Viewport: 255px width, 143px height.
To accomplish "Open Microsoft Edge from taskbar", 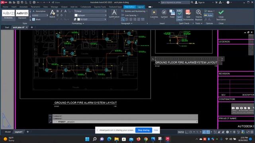I will [x=109, y=139].
